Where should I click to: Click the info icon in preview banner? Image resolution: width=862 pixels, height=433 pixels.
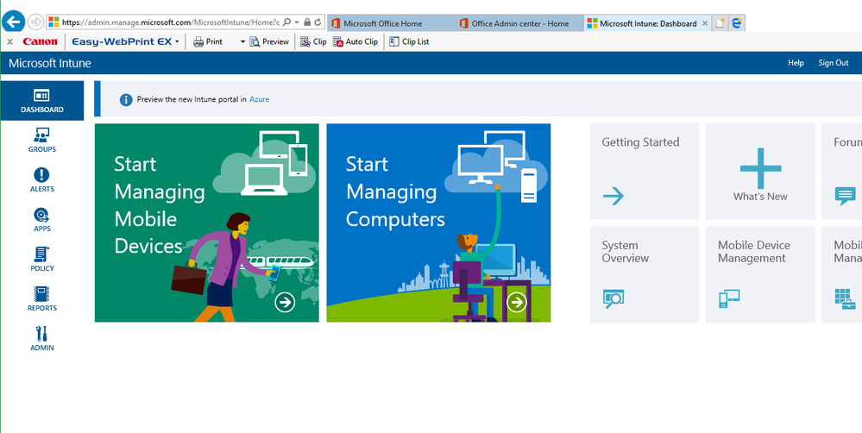coord(126,99)
